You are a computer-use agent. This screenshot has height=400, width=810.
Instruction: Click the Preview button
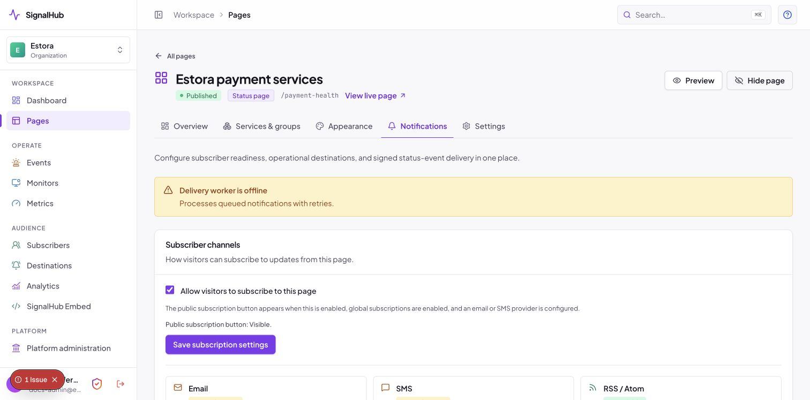click(x=693, y=80)
